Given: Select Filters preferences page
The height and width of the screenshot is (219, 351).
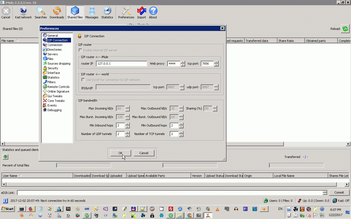Looking at the screenshot, I should [51, 82].
